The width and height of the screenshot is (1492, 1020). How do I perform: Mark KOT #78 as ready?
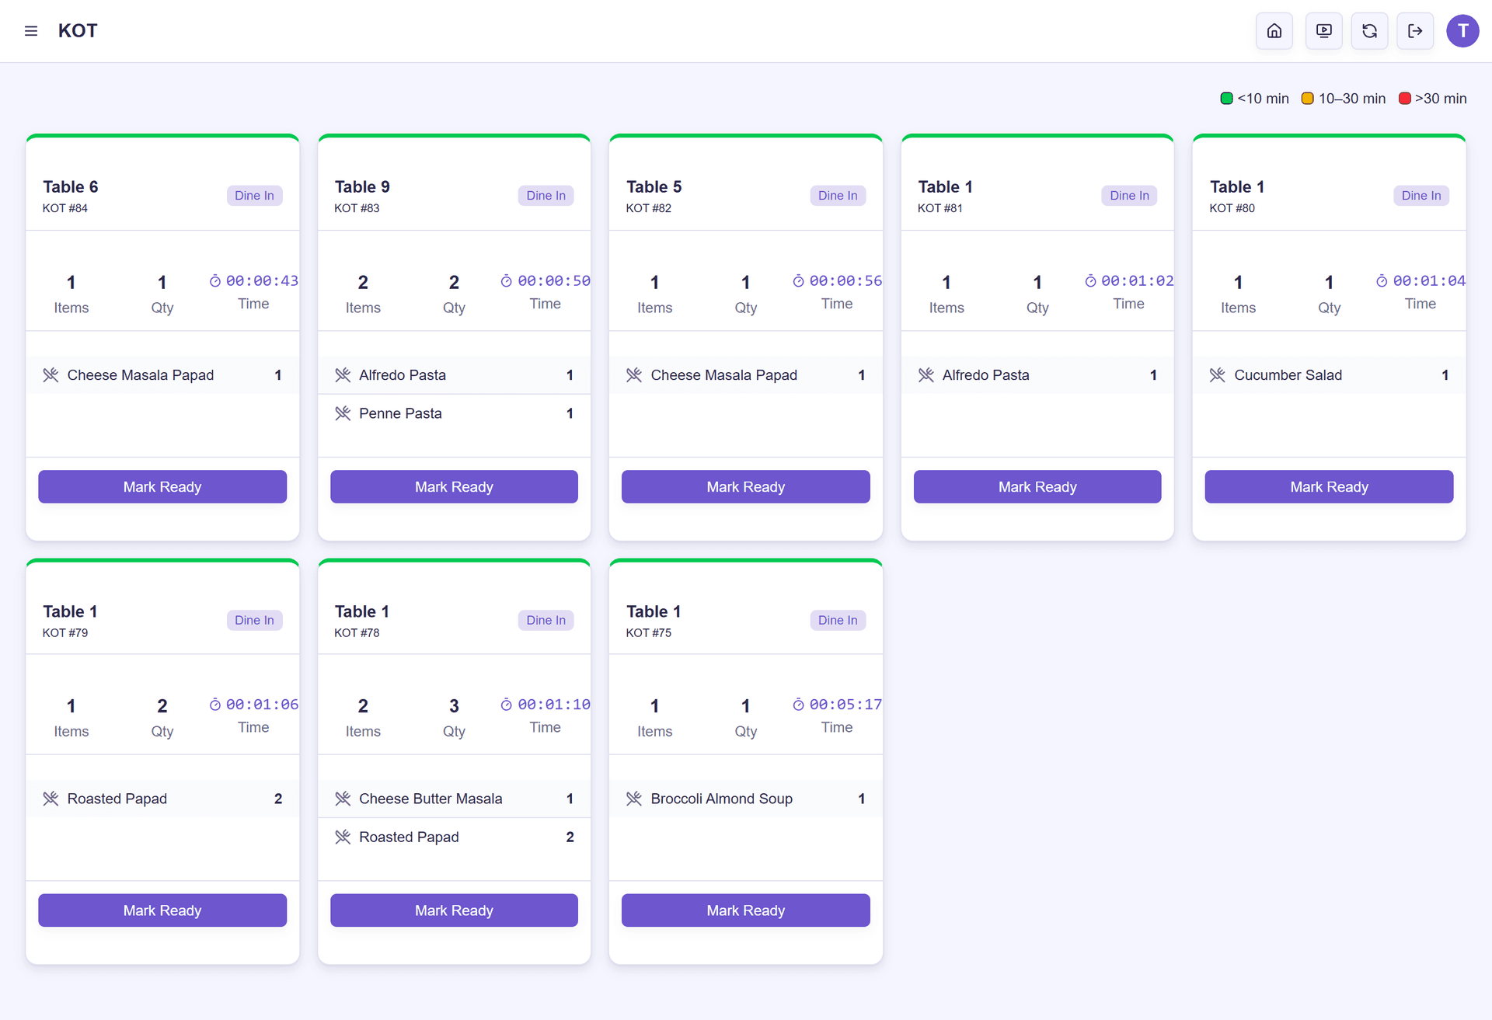point(454,910)
